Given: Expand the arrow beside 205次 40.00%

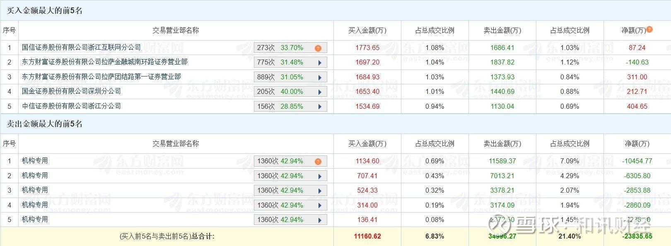Looking at the screenshot, I should tap(320, 92).
